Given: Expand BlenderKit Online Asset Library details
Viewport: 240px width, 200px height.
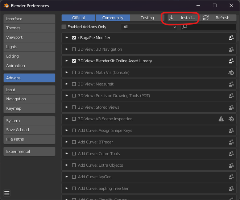Looking at the screenshot, I should [x=67, y=61].
